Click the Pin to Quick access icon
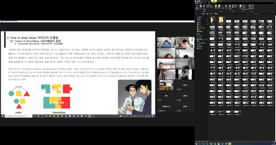The height and width of the screenshot is (145, 276). pos(197,6)
